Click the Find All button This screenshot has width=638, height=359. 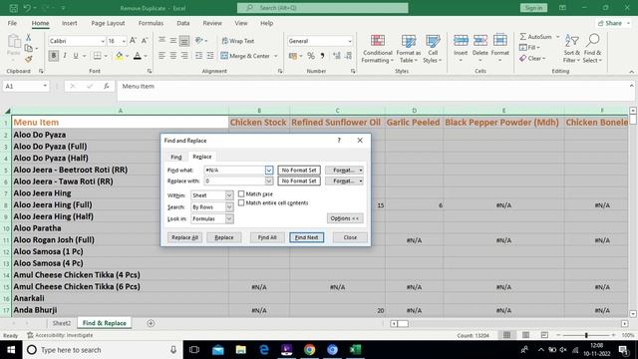[267, 237]
